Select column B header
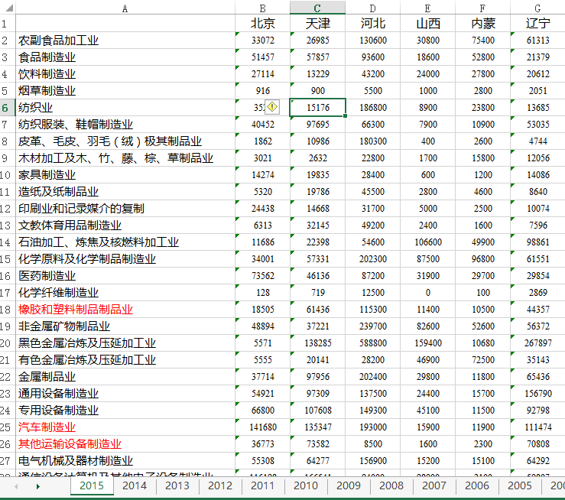 pyautogui.click(x=263, y=8)
